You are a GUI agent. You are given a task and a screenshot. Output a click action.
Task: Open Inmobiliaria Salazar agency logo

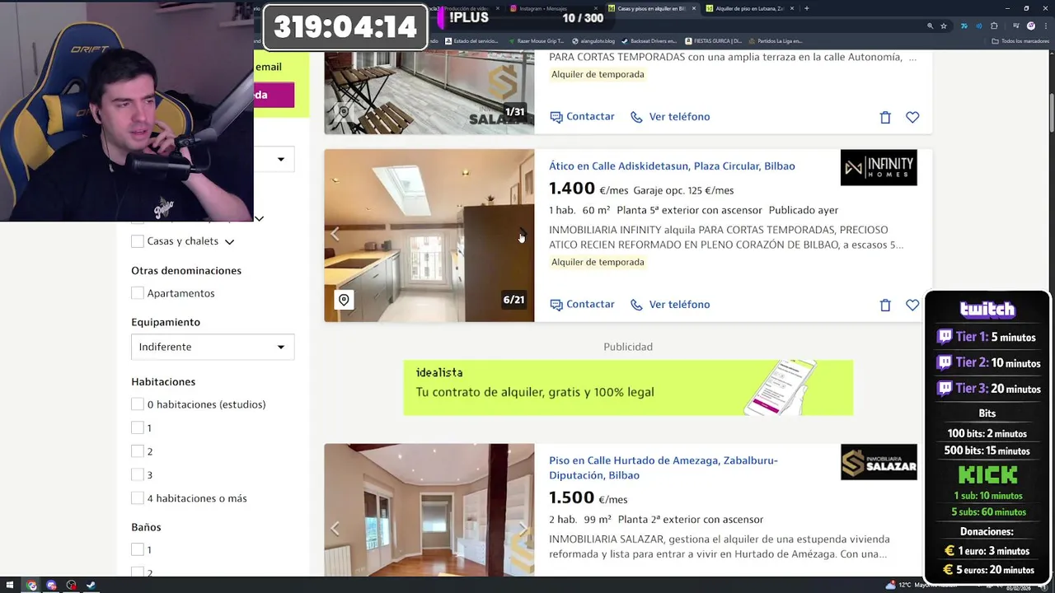(879, 462)
